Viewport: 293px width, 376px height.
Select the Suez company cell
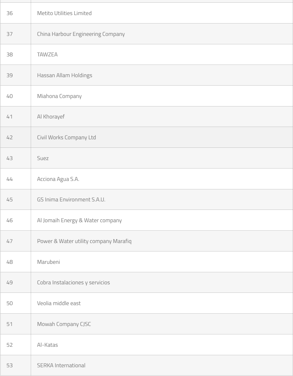[43, 158]
